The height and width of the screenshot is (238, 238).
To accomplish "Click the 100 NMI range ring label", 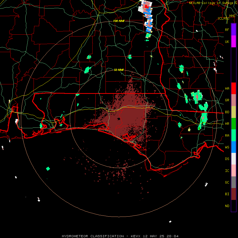I will 119,21.
